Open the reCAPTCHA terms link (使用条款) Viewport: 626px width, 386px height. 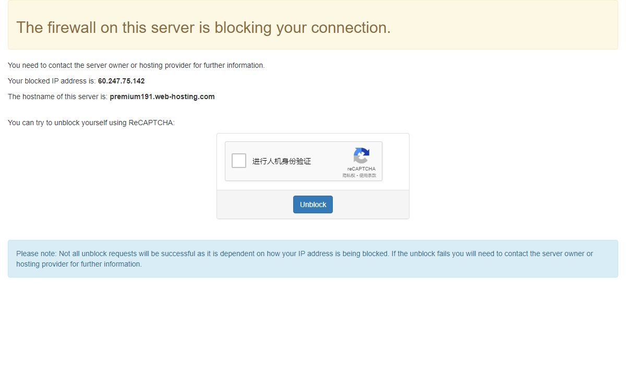(x=368, y=176)
